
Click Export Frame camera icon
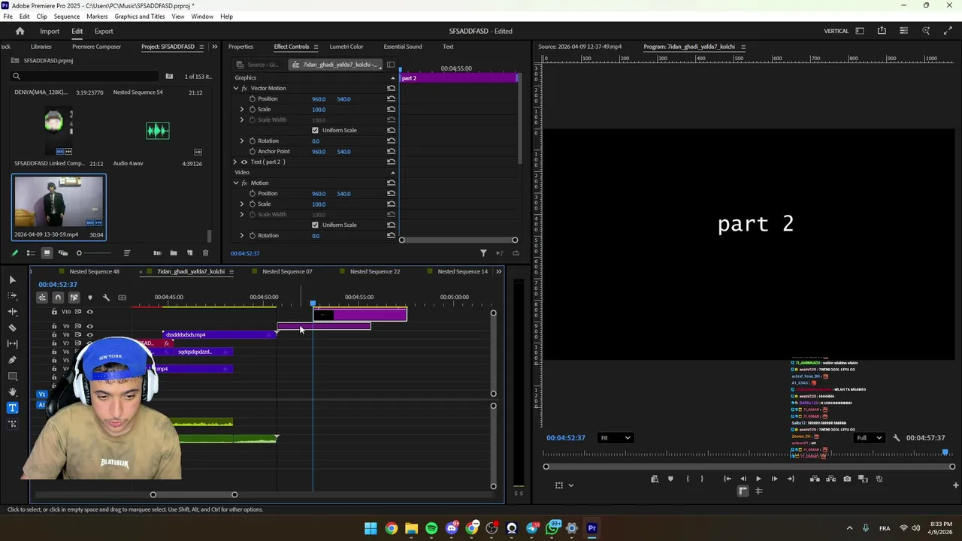point(847,479)
